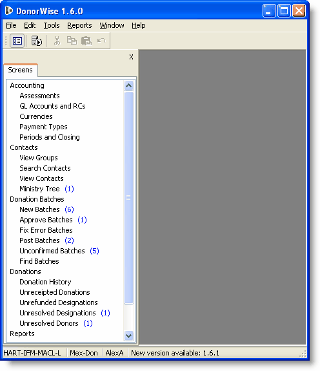Close the DonorWise window
The width and height of the screenshot is (320, 371).
pyautogui.click(x=299, y=11)
